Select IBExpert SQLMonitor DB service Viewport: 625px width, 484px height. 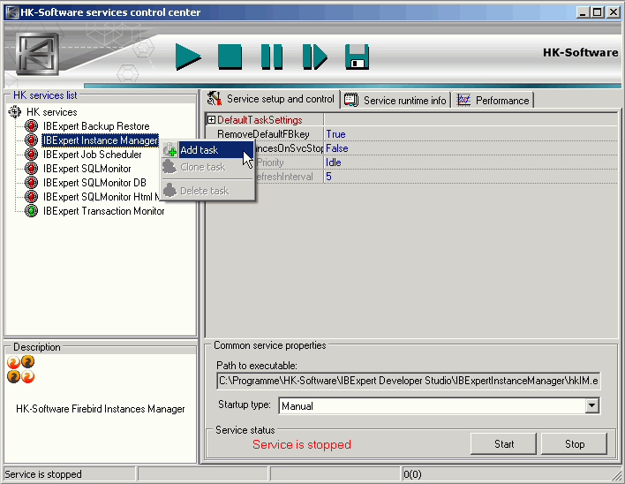point(94,183)
